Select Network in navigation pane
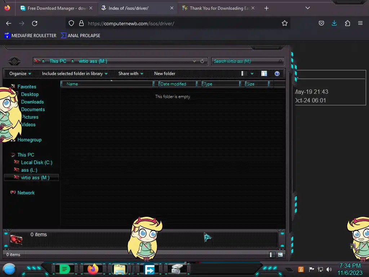 pyautogui.click(x=26, y=193)
